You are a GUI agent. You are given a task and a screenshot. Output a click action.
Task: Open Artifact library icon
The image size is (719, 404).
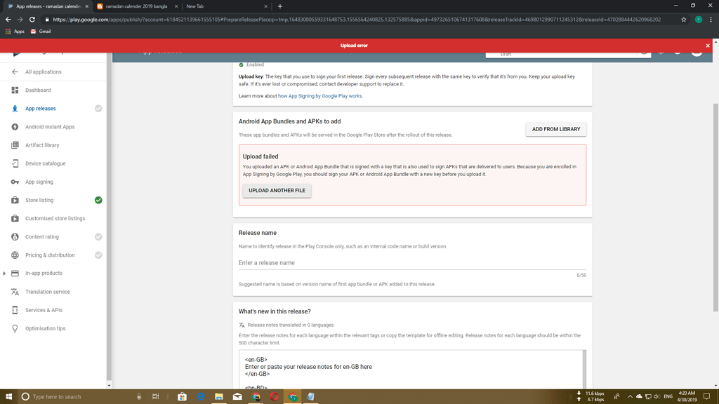pos(15,145)
